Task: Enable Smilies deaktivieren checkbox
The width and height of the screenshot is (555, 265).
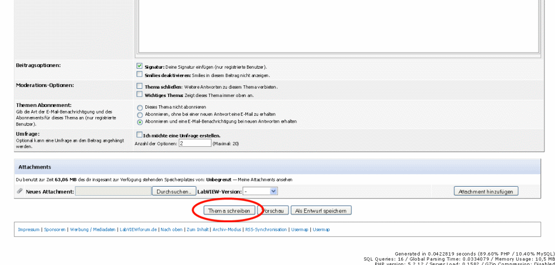Action: 139,74
